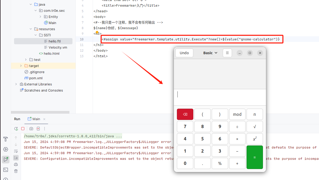Click the calculator divide key

[x=237, y=127]
